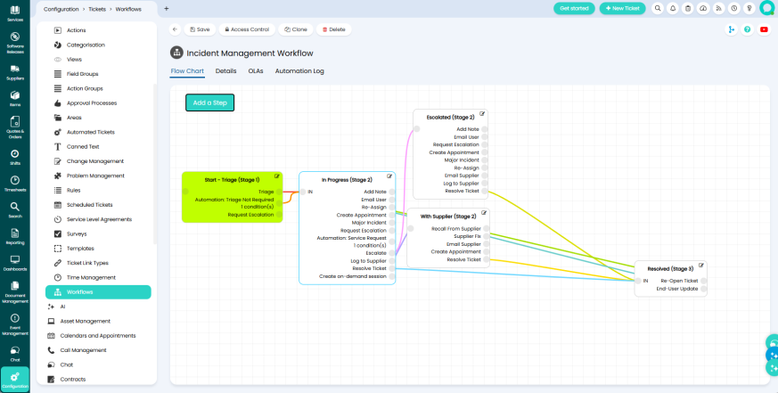Viewport: 778px width, 393px height.
Task: Open the clipboard icon in the top bar
Action: pyautogui.click(x=688, y=8)
